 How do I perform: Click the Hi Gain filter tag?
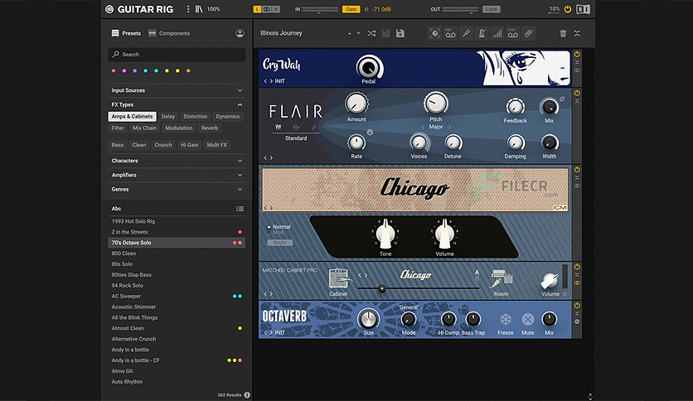(x=189, y=145)
